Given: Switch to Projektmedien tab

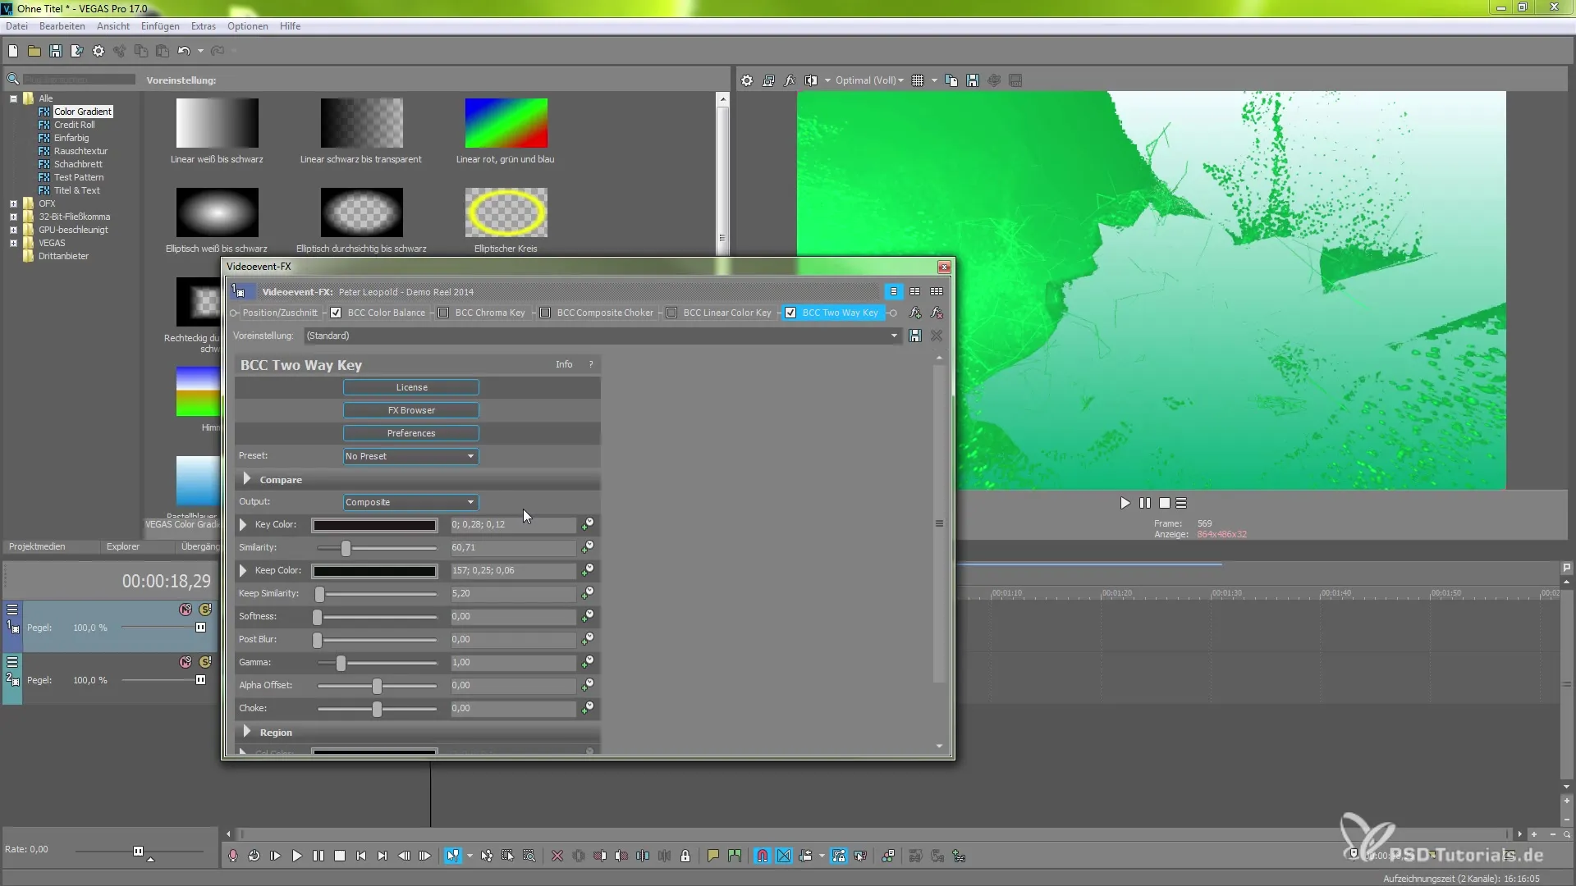Looking at the screenshot, I should tap(37, 546).
